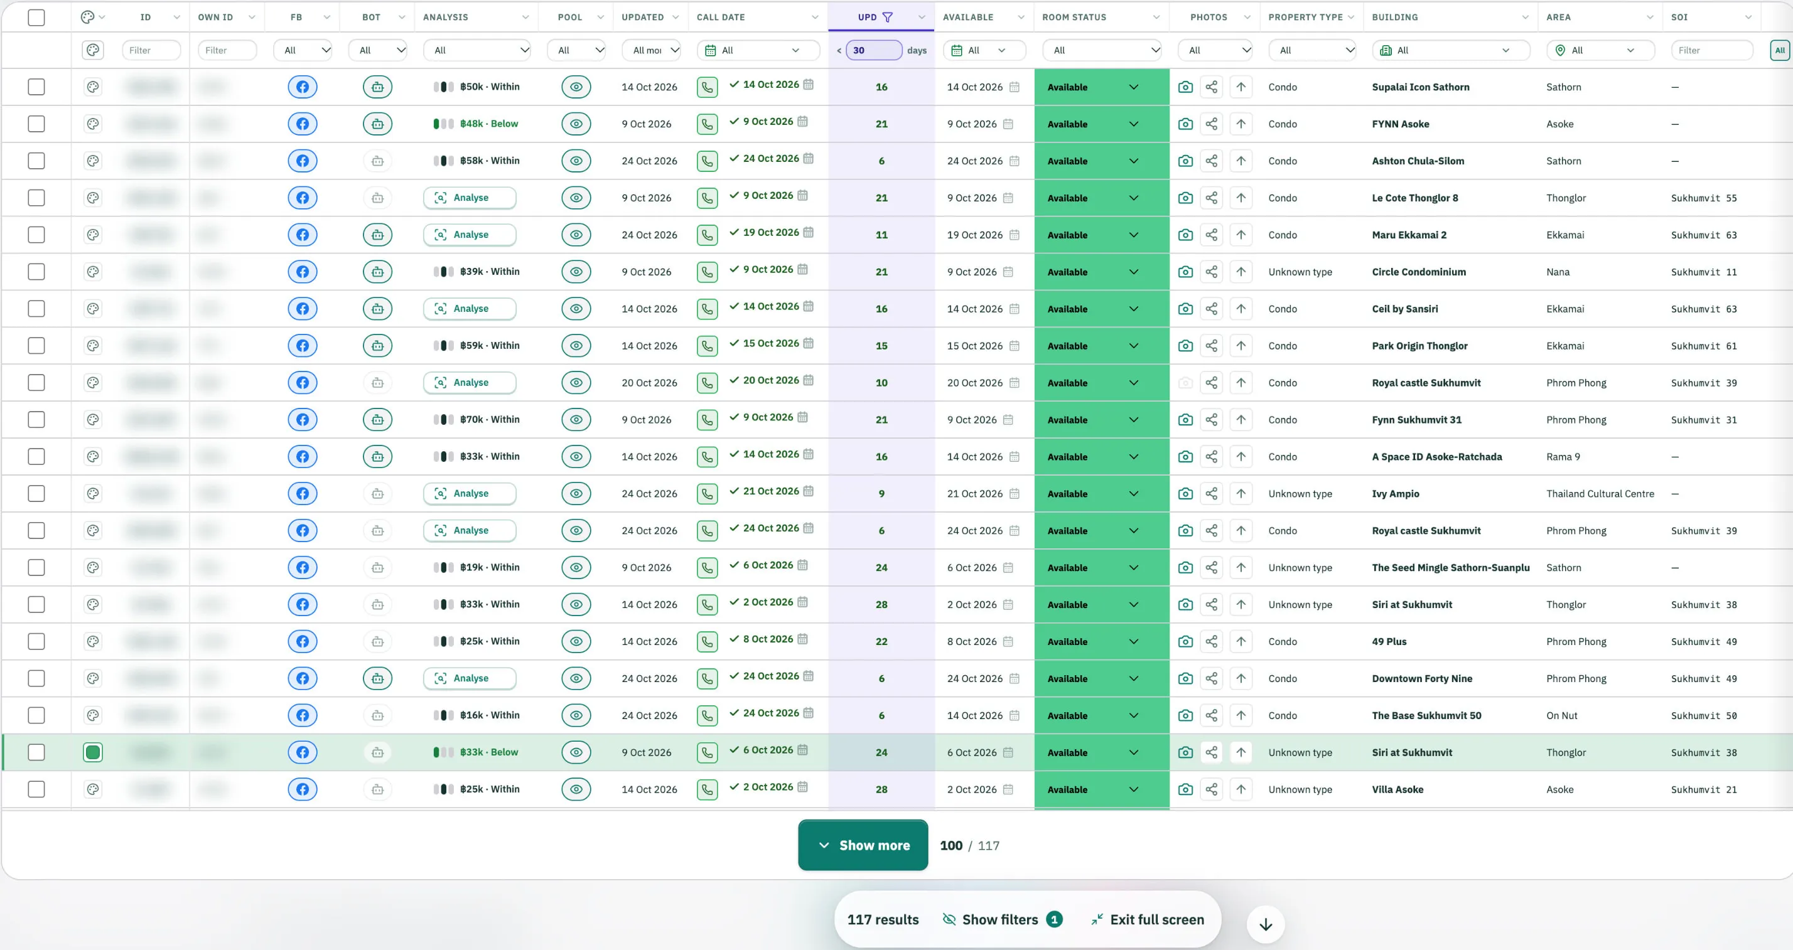Screen dimensions: 1793x950
Task: Check the row checkbox for Villa Asoke
Action: pos(36,789)
